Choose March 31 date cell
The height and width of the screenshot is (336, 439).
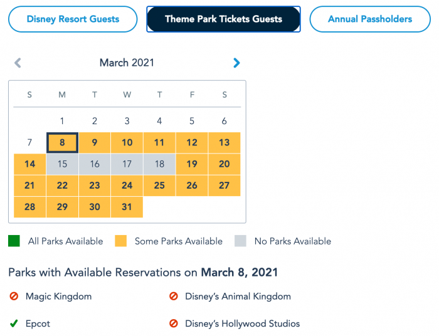(127, 207)
